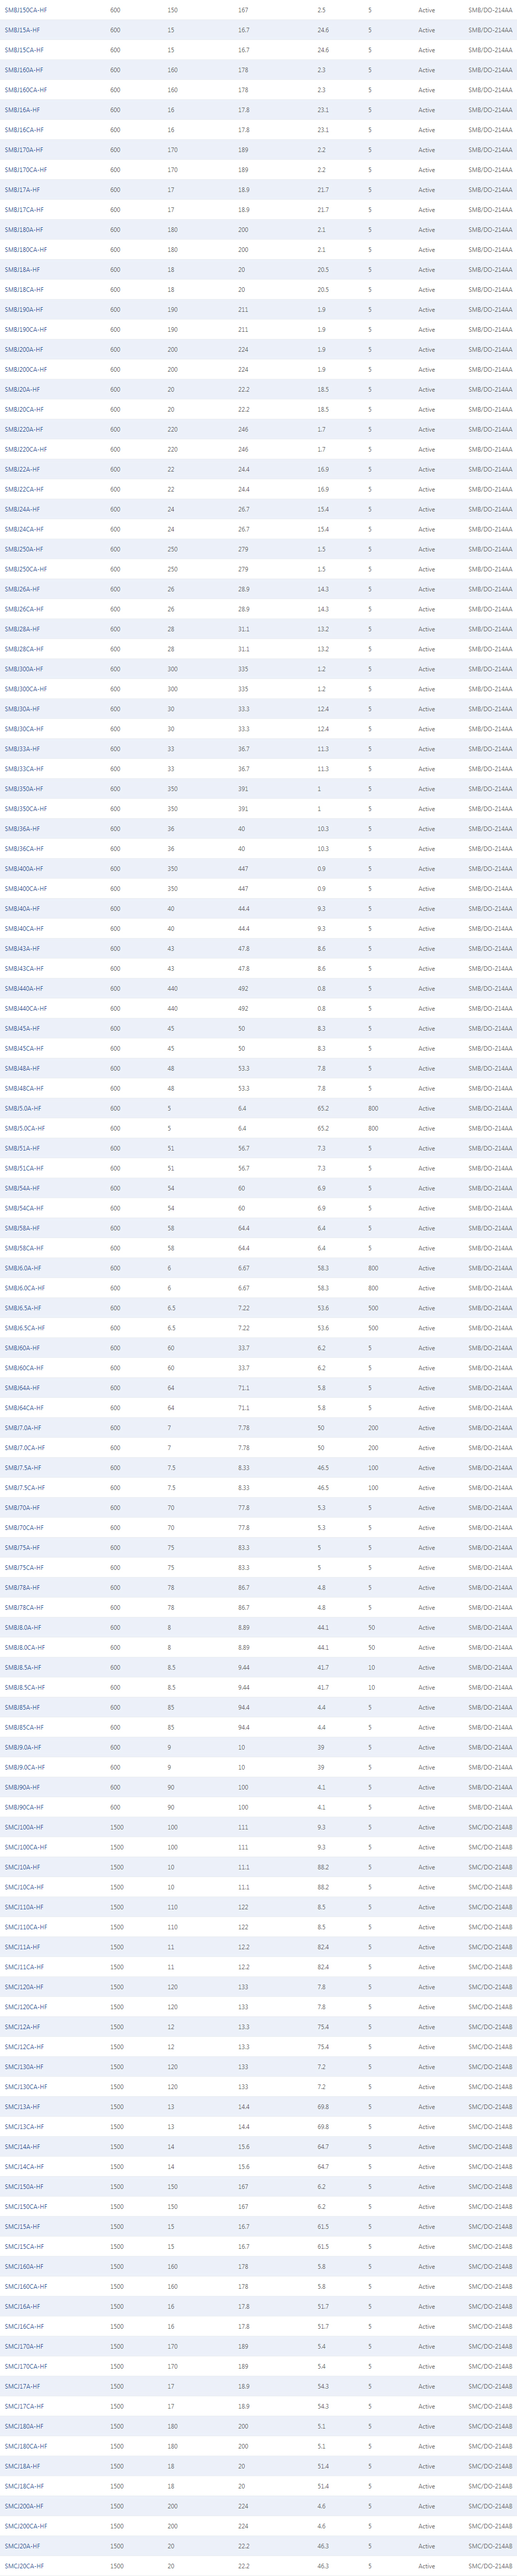The width and height of the screenshot is (517, 2576).
Task: Open the SMBJ200CA-HF part link
Action: tap(26, 370)
